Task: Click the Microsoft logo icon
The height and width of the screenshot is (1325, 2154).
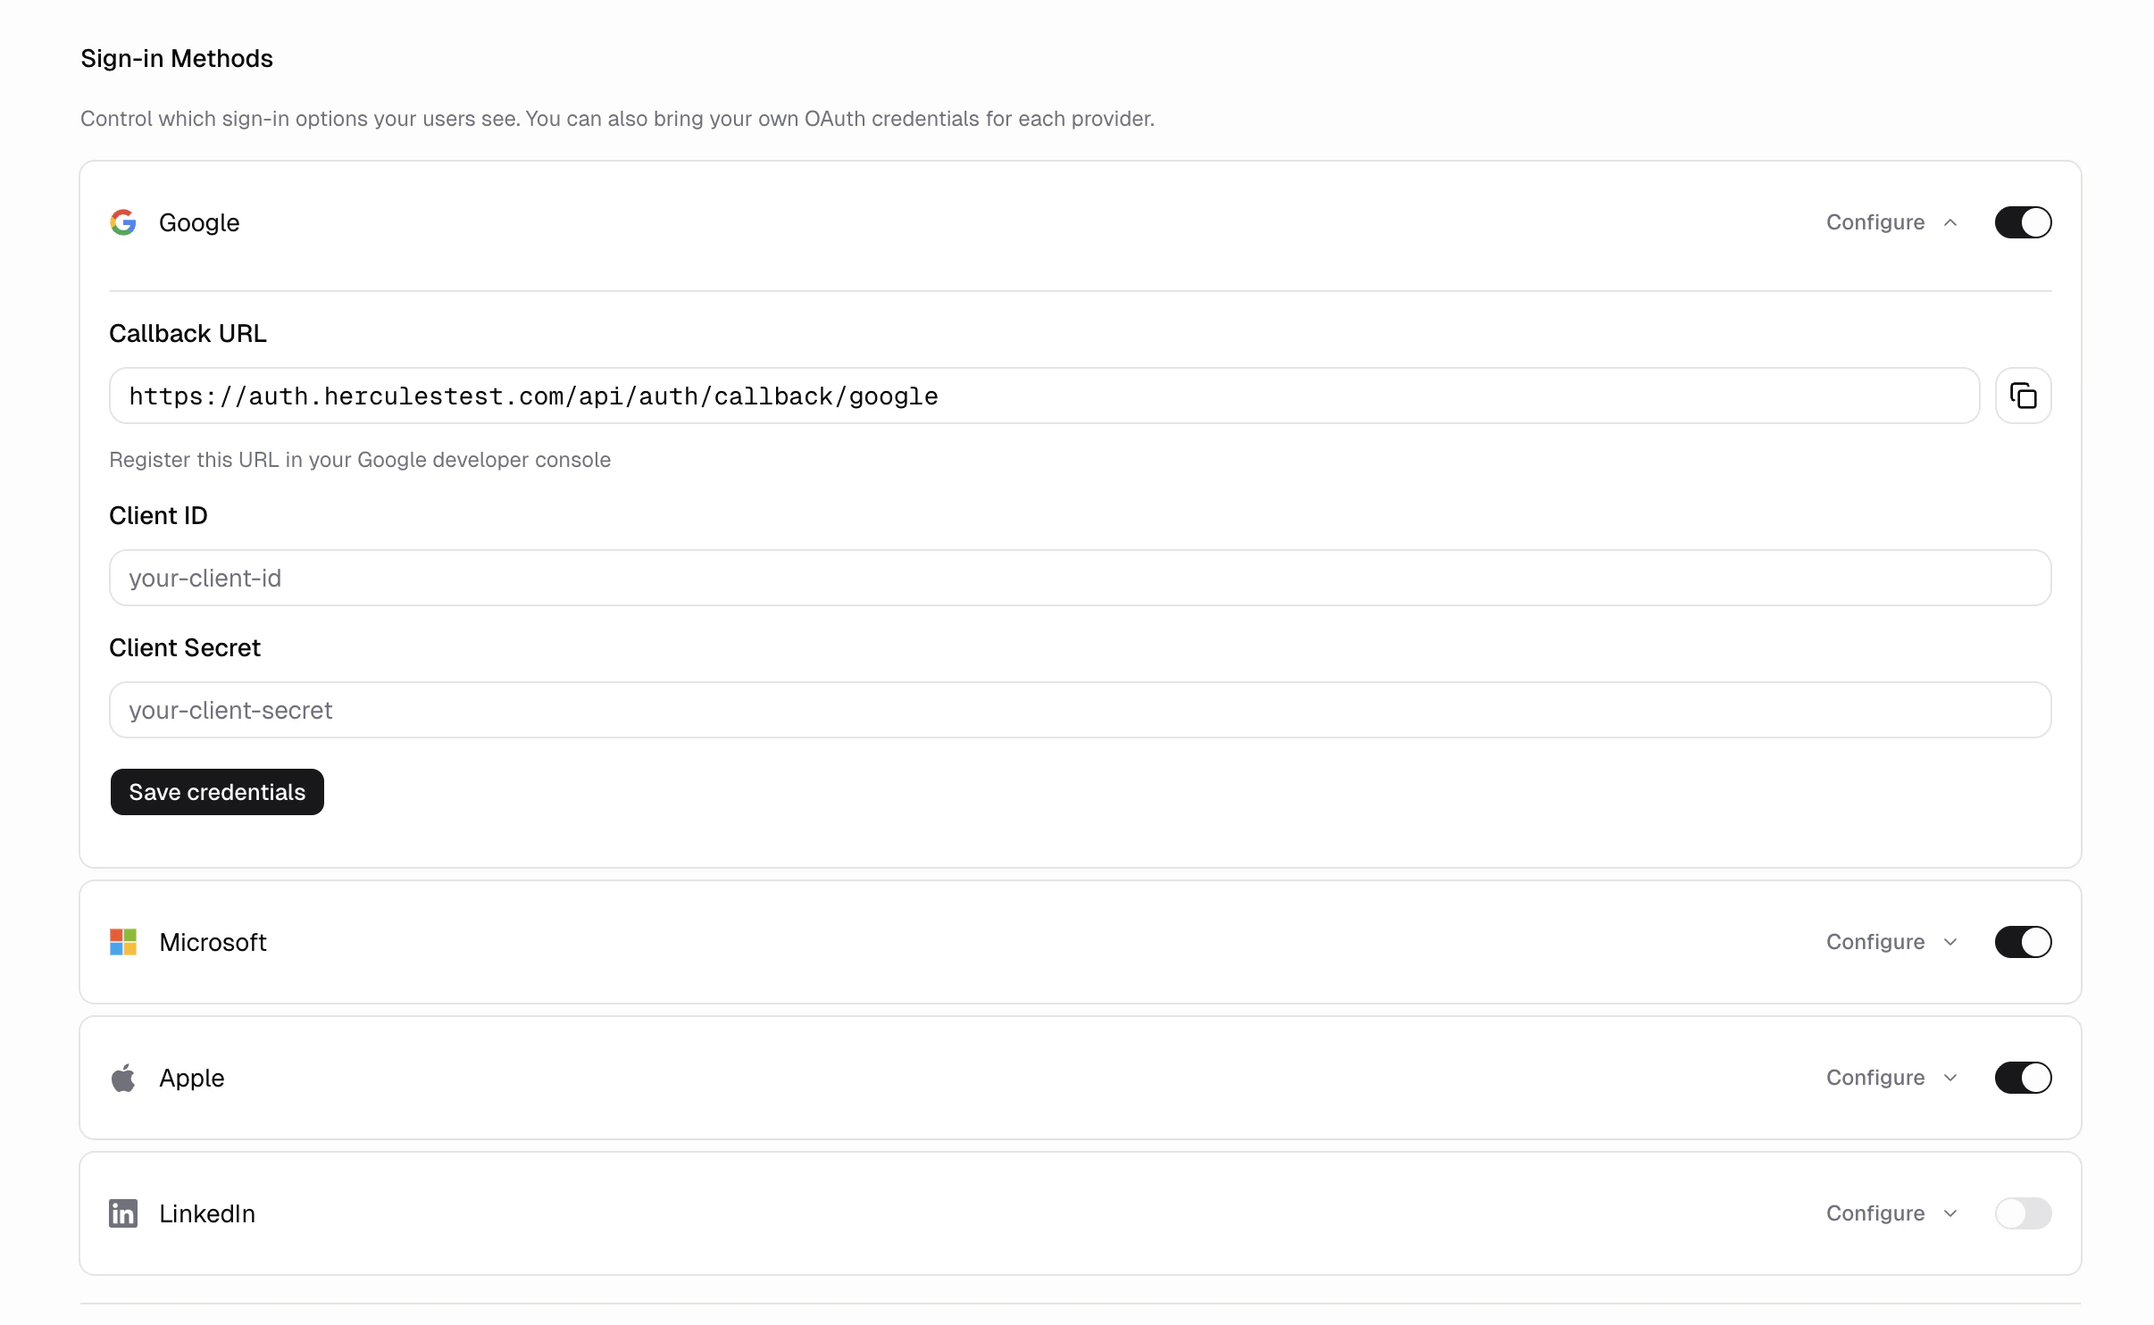Action: (123, 941)
